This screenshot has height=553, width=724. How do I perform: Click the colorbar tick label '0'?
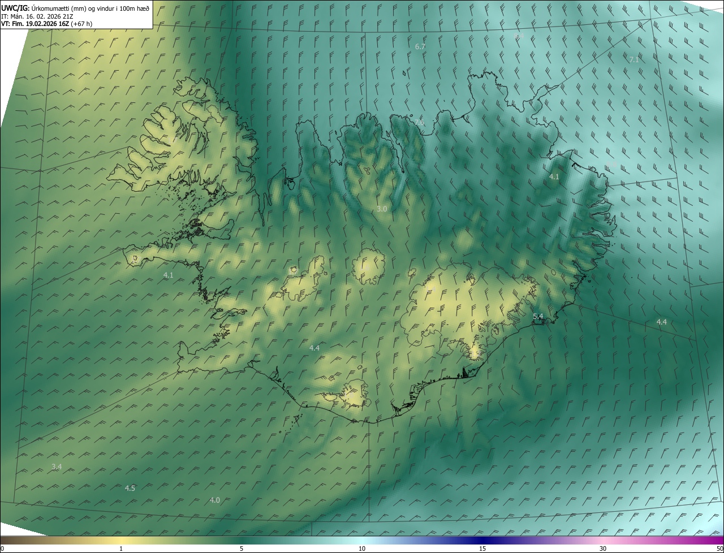click(2, 548)
